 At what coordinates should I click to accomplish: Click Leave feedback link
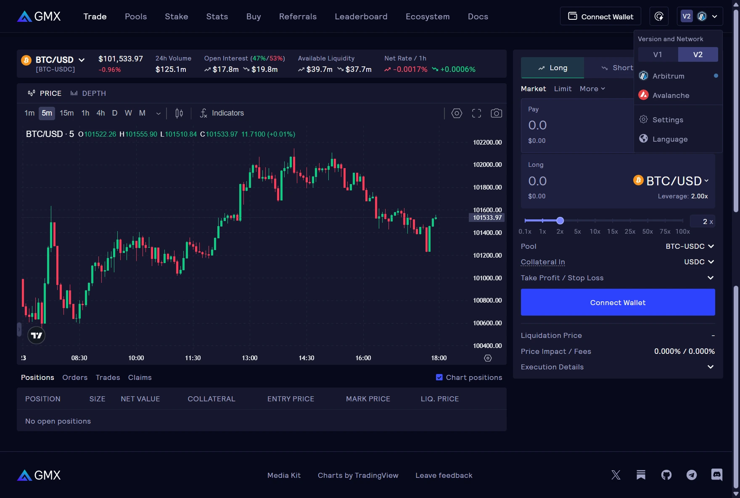[444, 475]
